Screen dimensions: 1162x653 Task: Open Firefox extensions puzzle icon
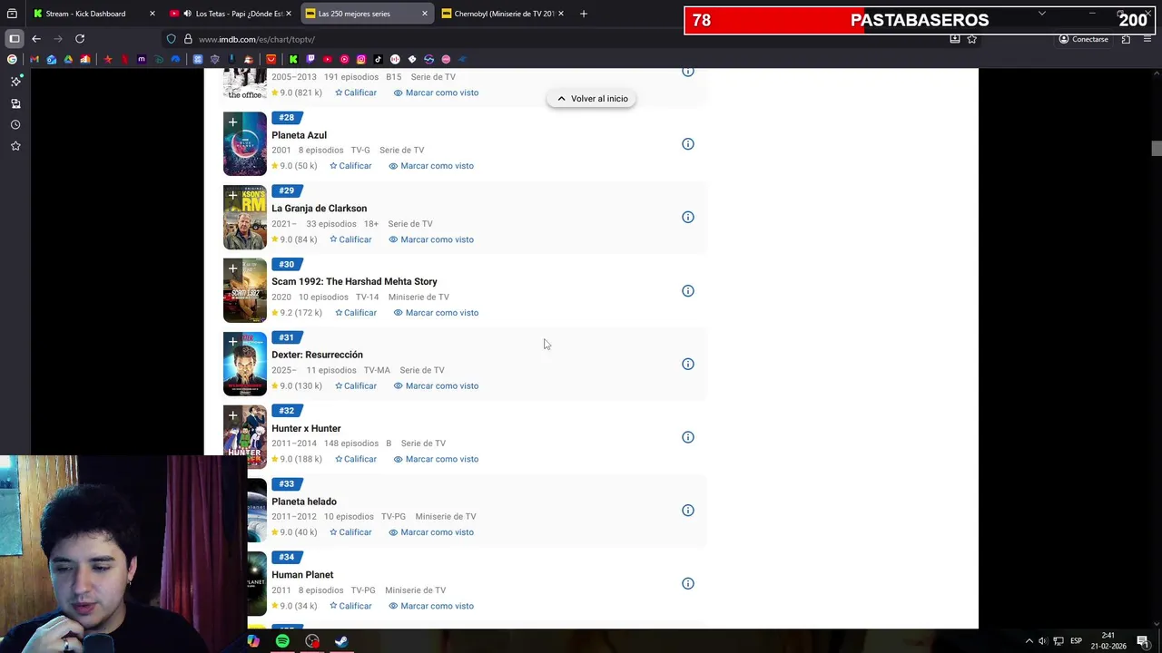coord(1126,39)
